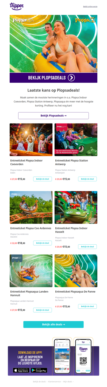This screenshot has width=107, height=387.
Task: Click the arrow circle icon on Plopsadeals banner
Action: pyautogui.click(x=71, y=78)
